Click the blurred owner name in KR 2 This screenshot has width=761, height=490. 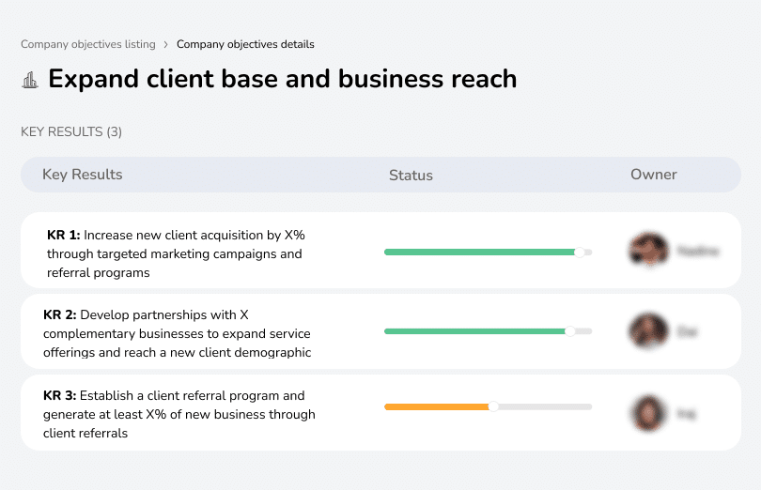pyautogui.click(x=687, y=332)
